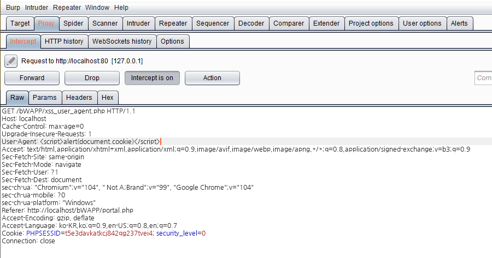The image size is (492, 258).
Task: Click the Sec-Fetch-Site: same-origin line
Action: (43, 157)
